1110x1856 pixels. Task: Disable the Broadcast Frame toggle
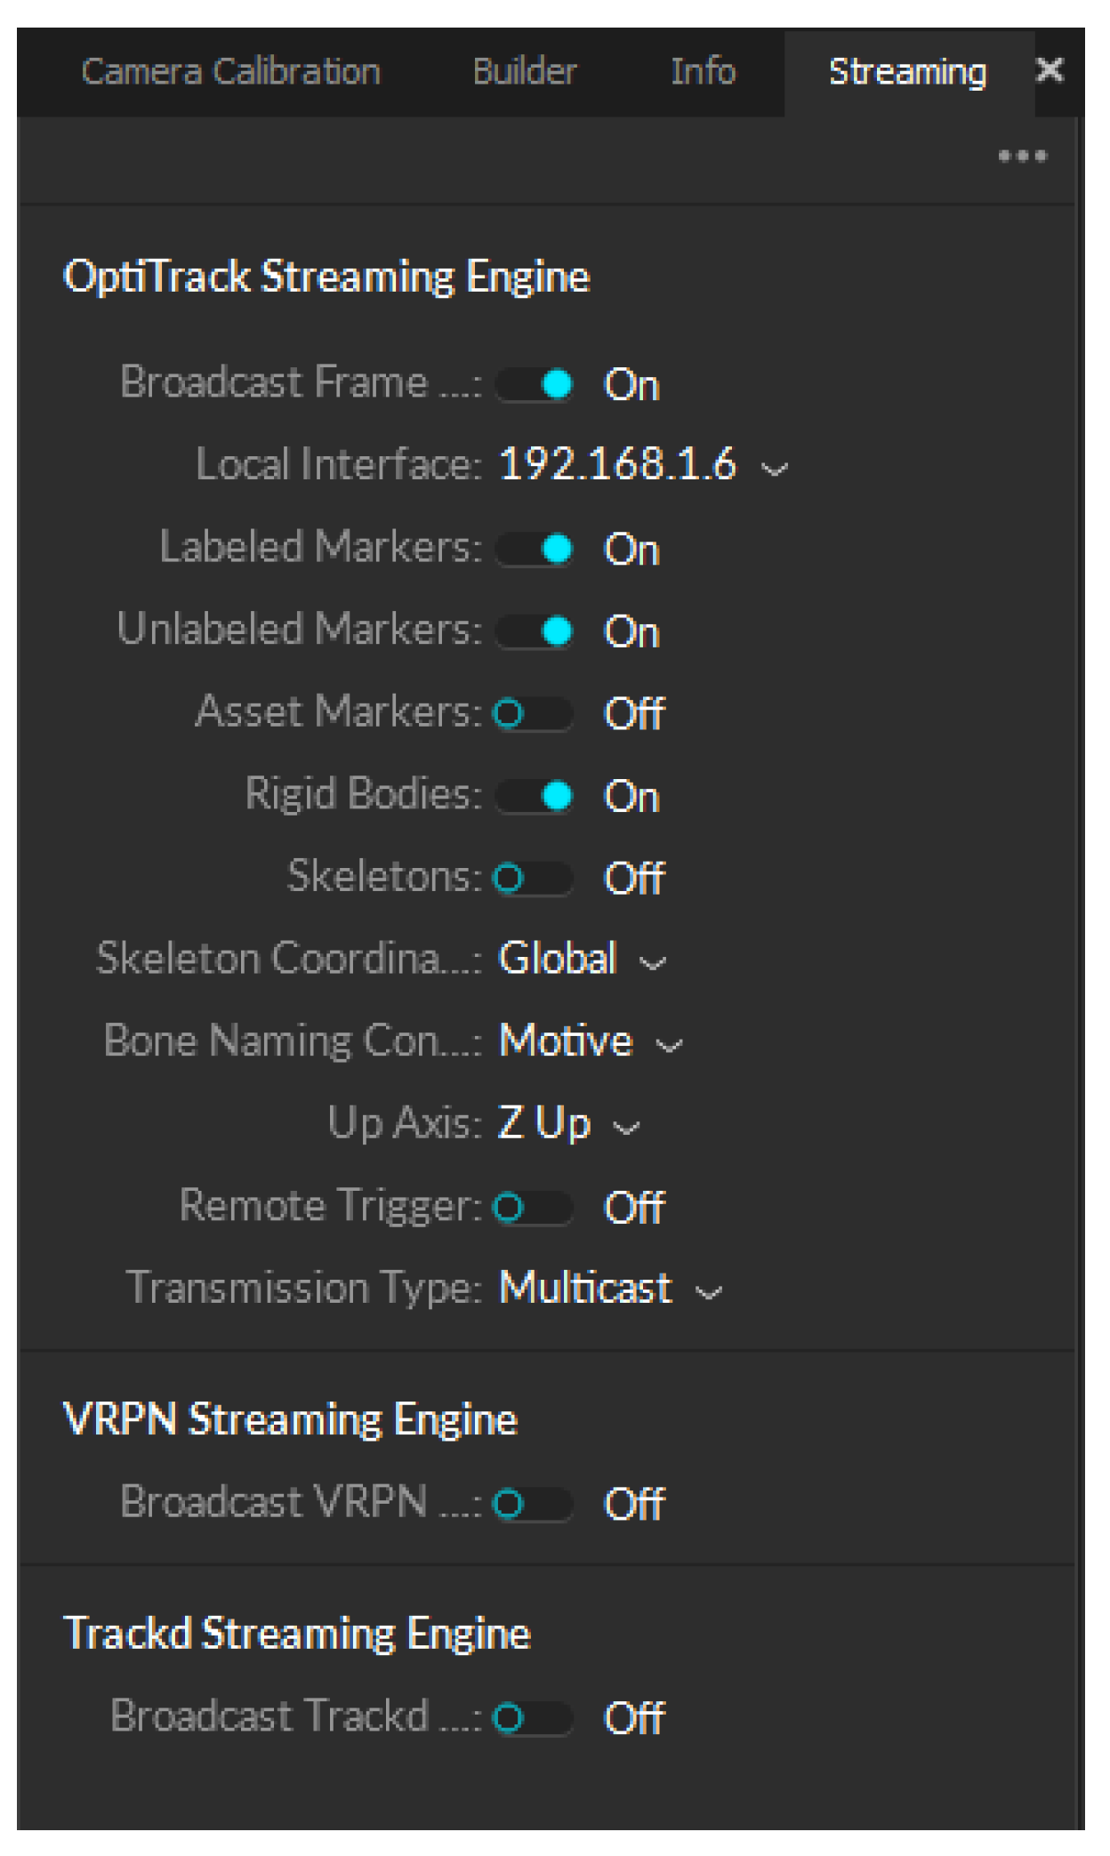[535, 385]
